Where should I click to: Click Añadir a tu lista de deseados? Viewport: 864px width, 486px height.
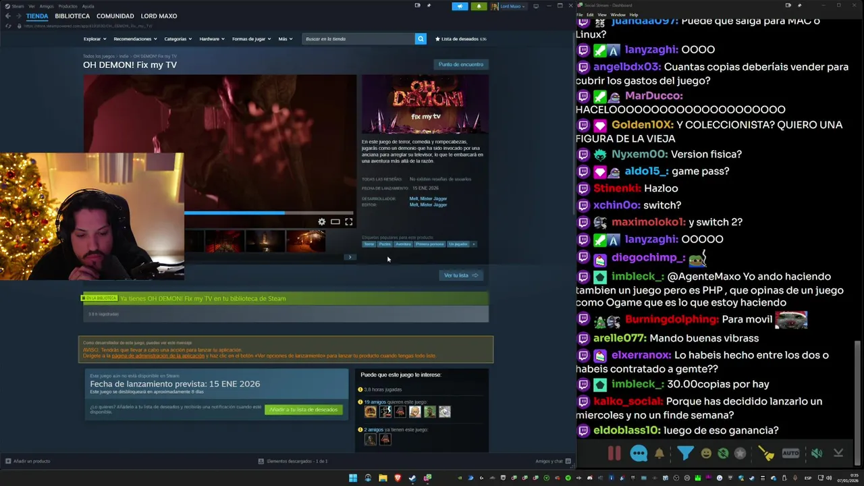coord(304,410)
